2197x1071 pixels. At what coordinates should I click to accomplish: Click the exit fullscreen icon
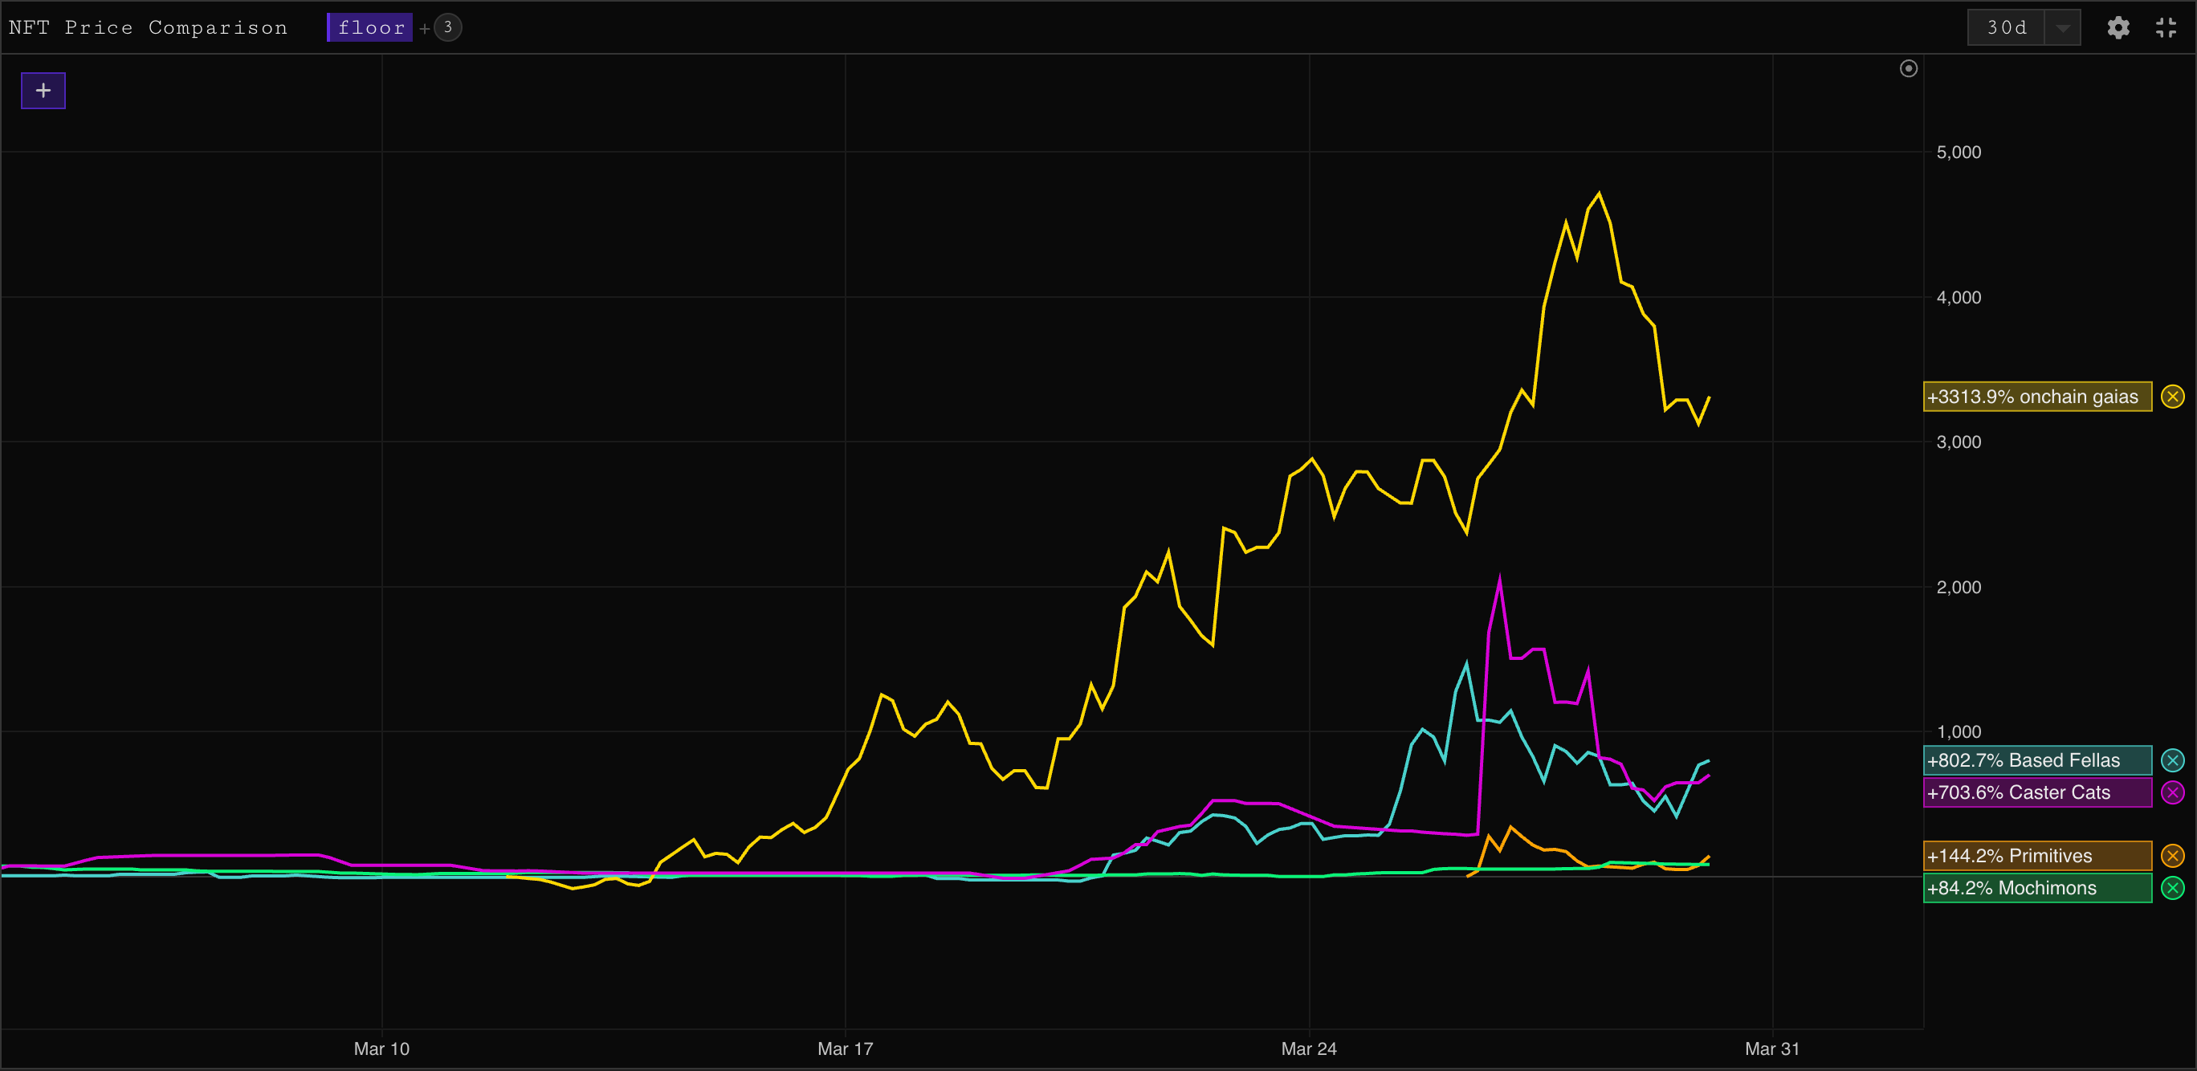[2166, 28]
